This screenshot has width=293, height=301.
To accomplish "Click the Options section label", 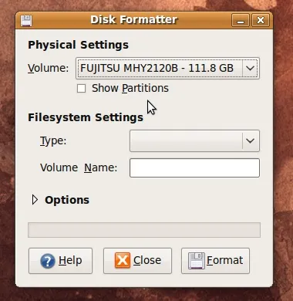I will coord(67,200).
